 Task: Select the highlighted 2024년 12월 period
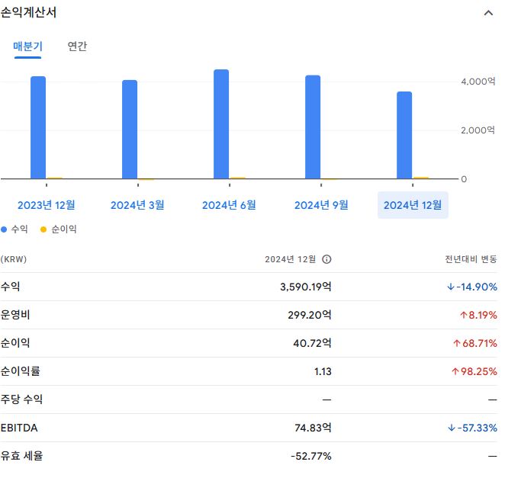click(x=413, y=205)
